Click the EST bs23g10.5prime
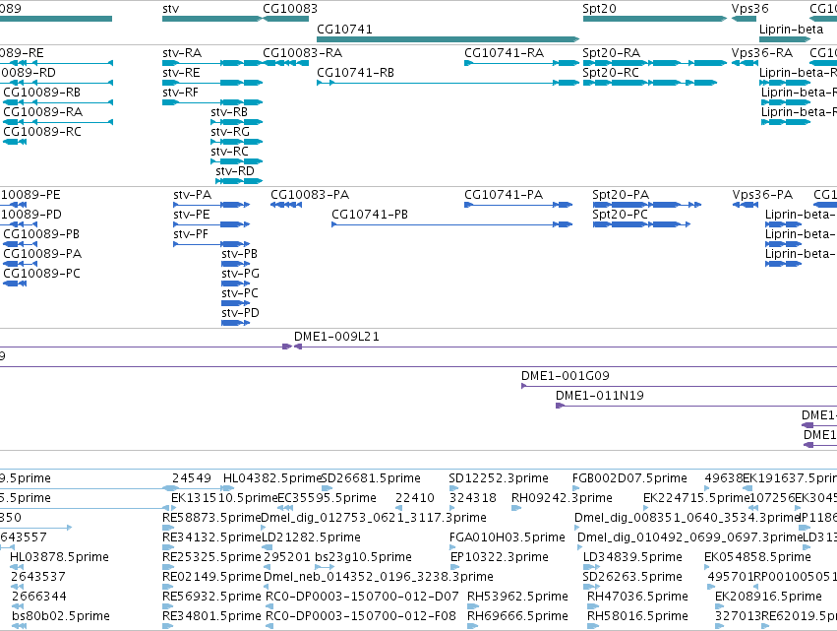 point(363,557)
